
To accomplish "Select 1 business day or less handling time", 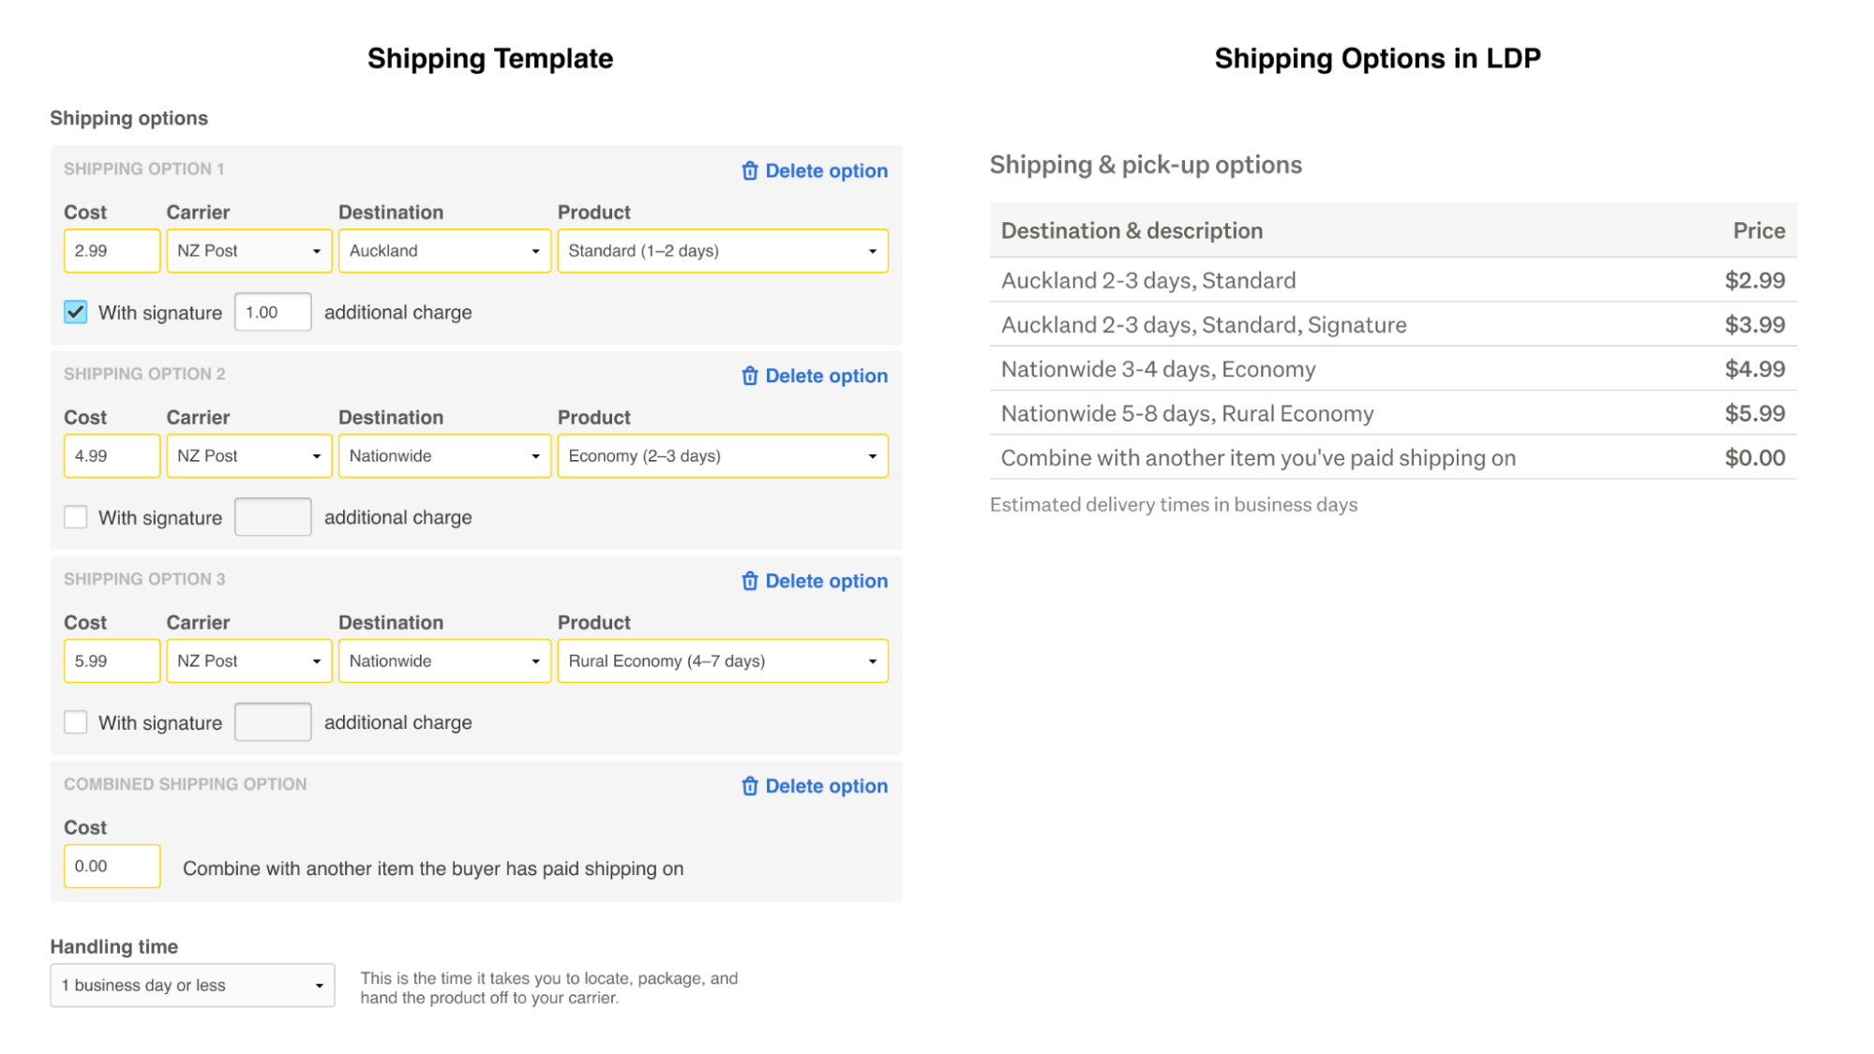I will coord(192,985).
